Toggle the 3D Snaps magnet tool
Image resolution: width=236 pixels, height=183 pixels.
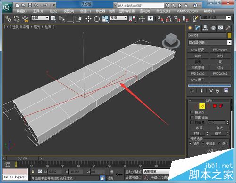[x=160, y=19]
